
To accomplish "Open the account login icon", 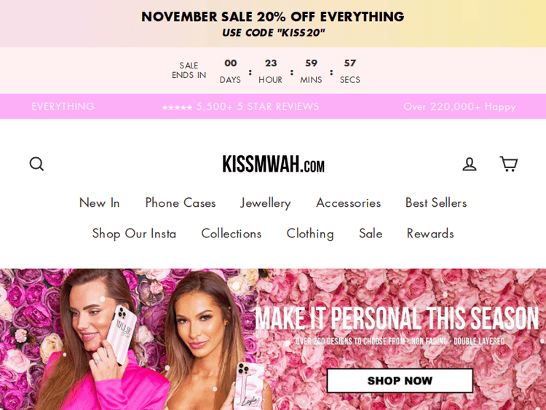I will pyautogui.click(x=470, y=164).
